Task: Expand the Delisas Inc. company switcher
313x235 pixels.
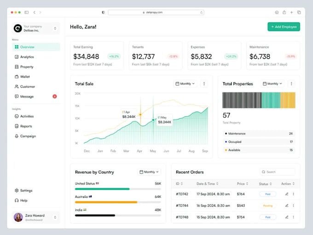Action: (55, 28)
